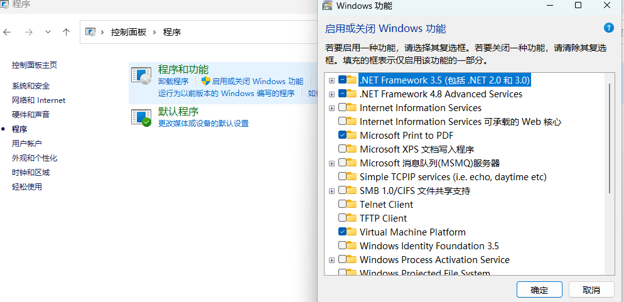
Task: Toggle the .NET Framework 3.5 checkbox
Action: [342, 80]
